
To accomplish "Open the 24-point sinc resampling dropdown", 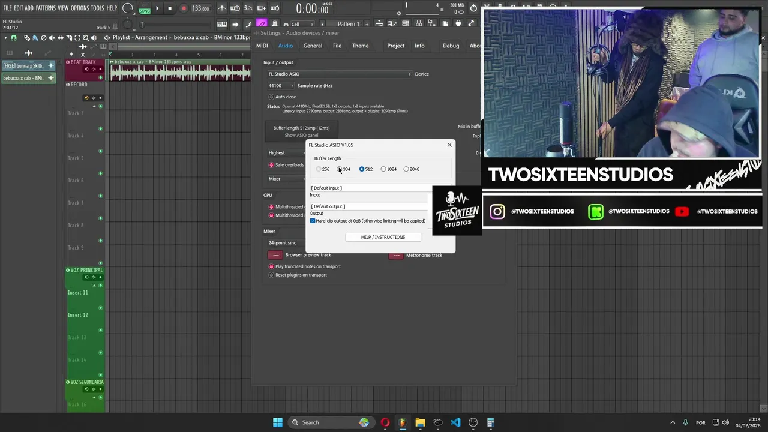I will pos(286,243).
